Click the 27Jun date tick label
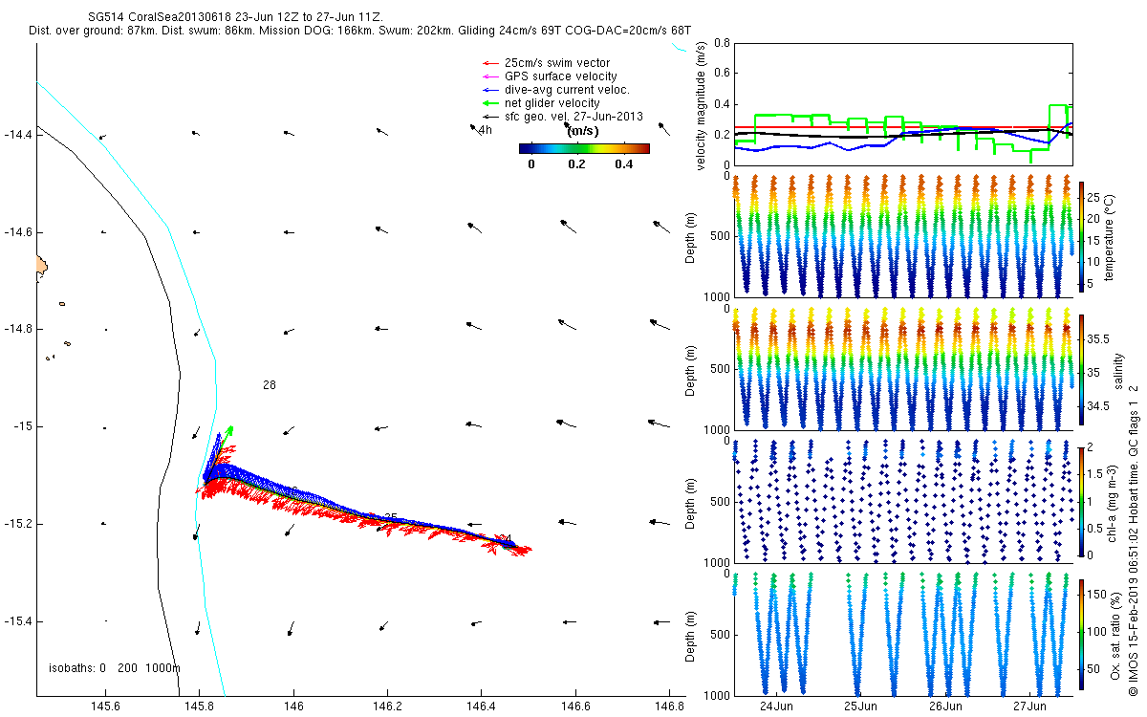Screen dimensions: 1147x717 1029,706
